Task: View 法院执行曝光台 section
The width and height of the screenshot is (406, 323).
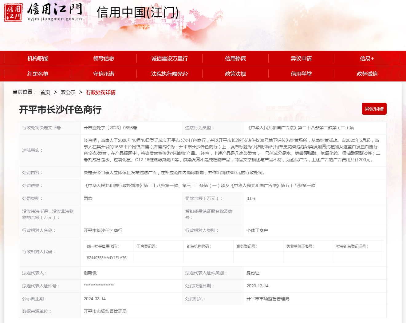Action: coord(169,74)
